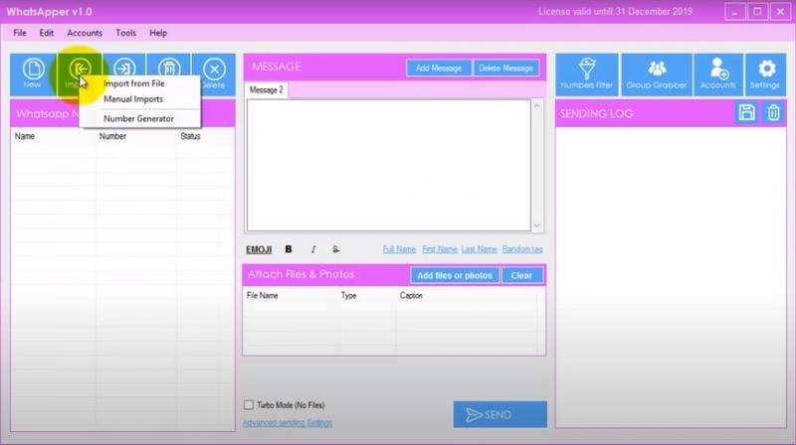Launch the Group Grabber tool
This screenshot has height=445, width=796.
657,74
